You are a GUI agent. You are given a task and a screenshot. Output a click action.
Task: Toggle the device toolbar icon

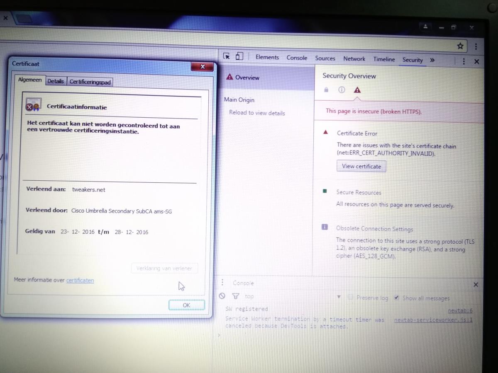[x=239, y=56]
